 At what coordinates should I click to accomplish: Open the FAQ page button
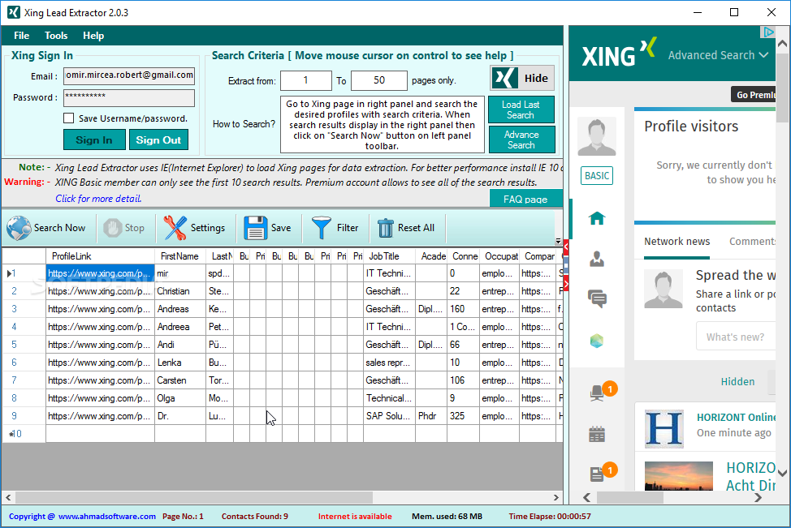tap(525, 199)
